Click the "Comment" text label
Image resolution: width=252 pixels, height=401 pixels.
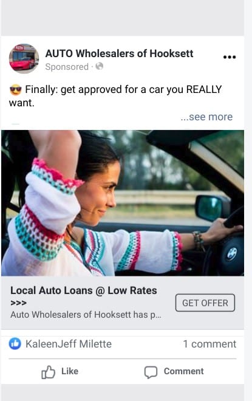184,371
